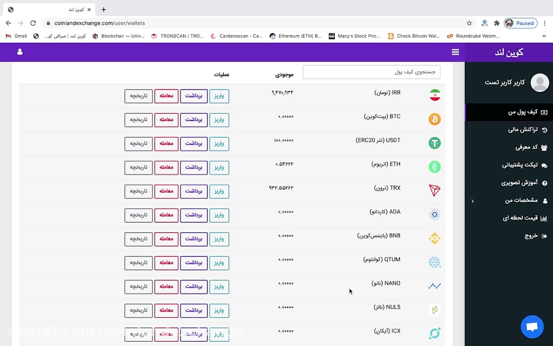Open Cardanoscan bookmark
The image size is (553, 346).
(x=237, y=36)
